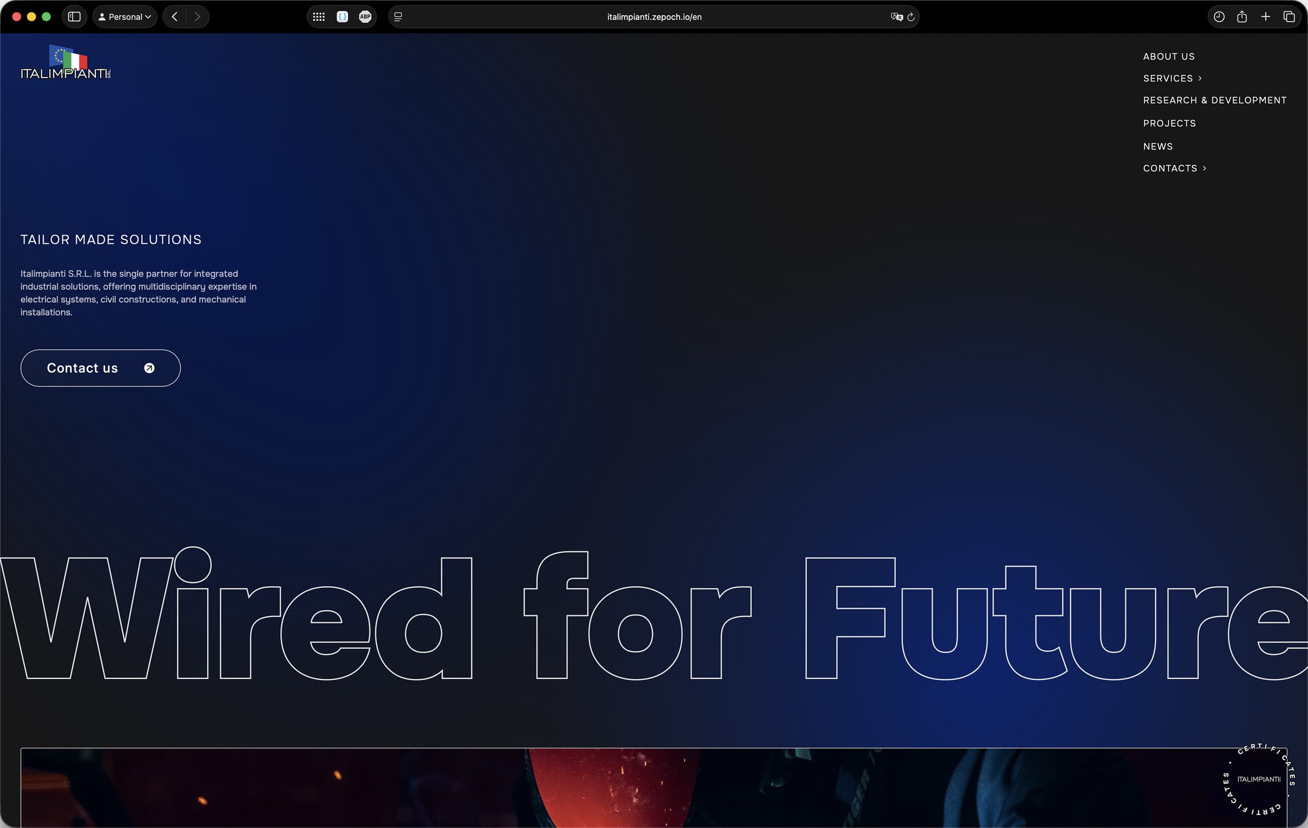Viewport: 1308px width, 828px height.
Task: Click the translate page icon
Action: tap(896, 17)
